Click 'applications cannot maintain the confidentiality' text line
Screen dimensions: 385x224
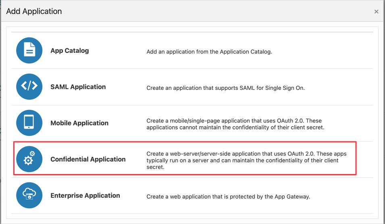point(235,128)
